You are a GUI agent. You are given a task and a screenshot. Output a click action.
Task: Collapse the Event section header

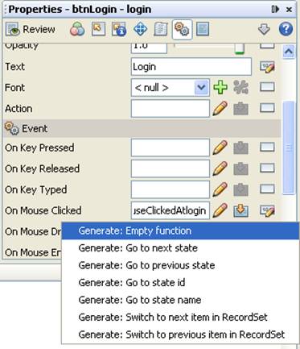coord(142,128)
